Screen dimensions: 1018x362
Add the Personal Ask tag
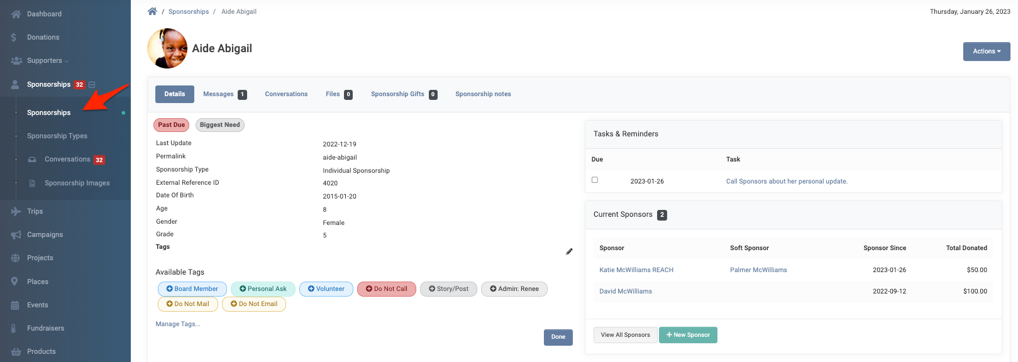(x=263, y=289)
